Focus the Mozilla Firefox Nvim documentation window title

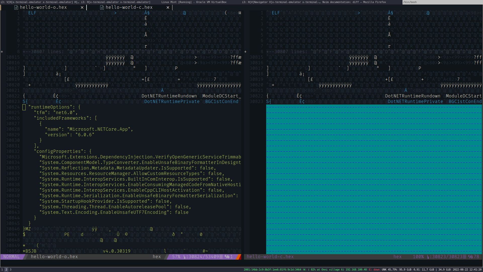(354, 2)
